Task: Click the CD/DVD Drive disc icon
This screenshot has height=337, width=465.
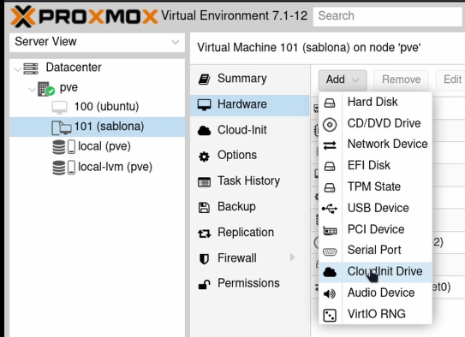Action: [x=330, y=124]
